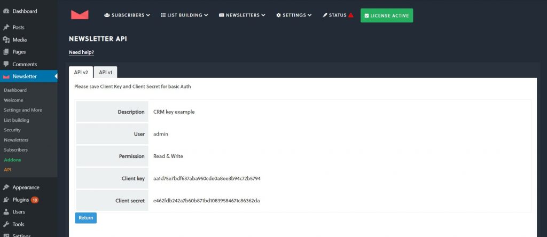This screenshot has width=547, height=237.
Task: Click the red Status warning triangle
Action: [x=351, y=15]
